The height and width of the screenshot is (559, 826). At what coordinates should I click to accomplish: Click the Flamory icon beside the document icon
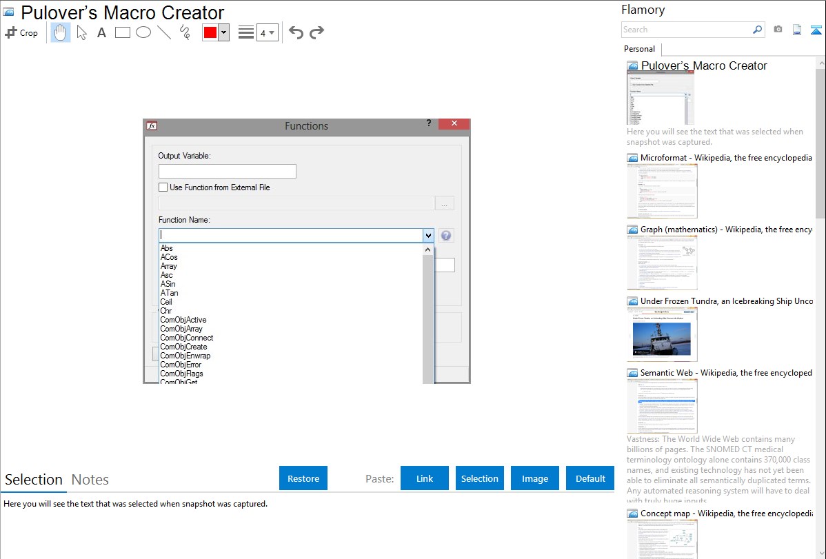point(816,30)
